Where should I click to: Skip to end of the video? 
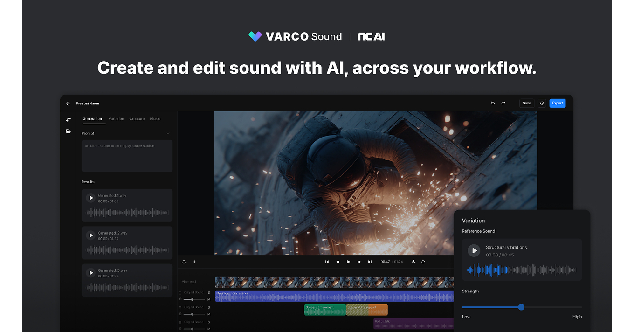(x=370, y=262)
